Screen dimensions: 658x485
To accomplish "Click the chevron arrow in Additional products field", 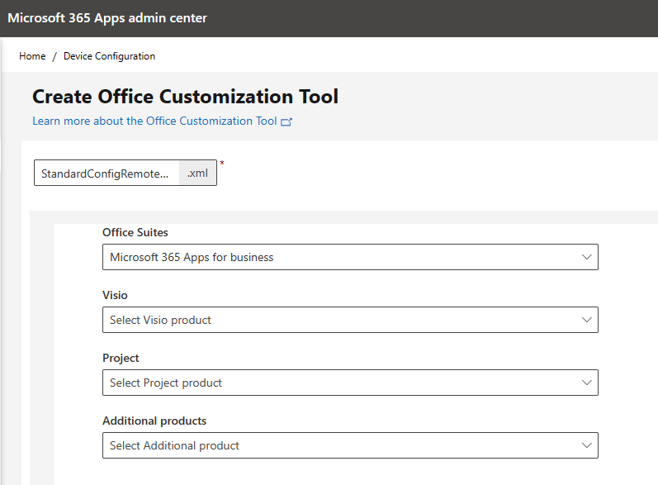I will pyautogui.click(x=587, y=445).
